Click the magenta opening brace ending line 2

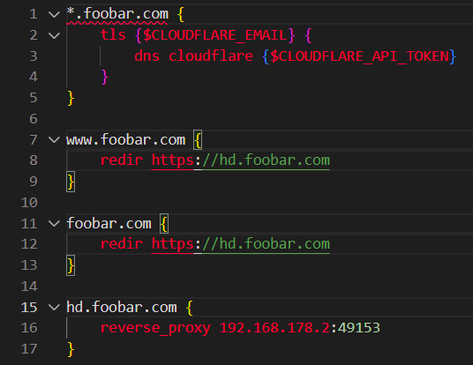click(x=308, y=35)
